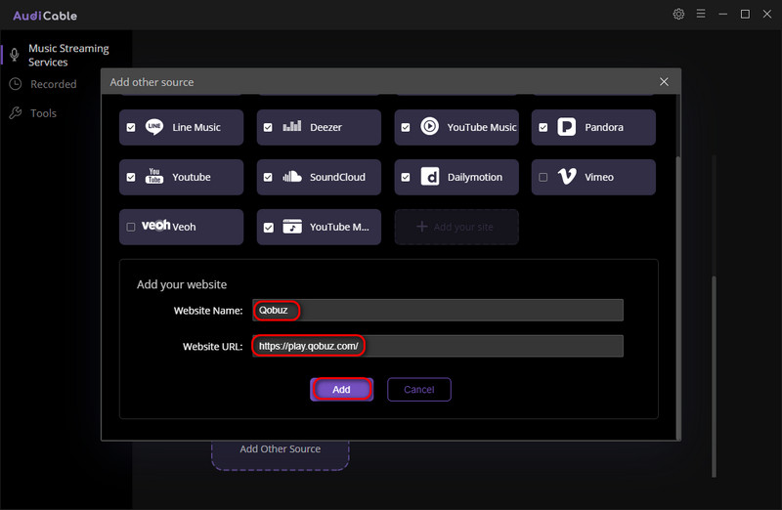Click the main window scrollbar
Image resolution: width=782 pixels, height=510 pixels.
[x=715, y=376]
